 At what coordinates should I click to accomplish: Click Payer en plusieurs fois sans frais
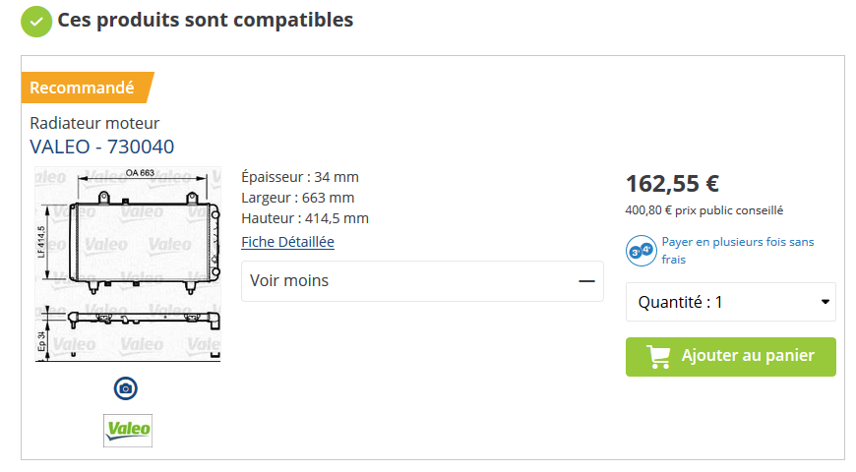click(x=738, y=251)
